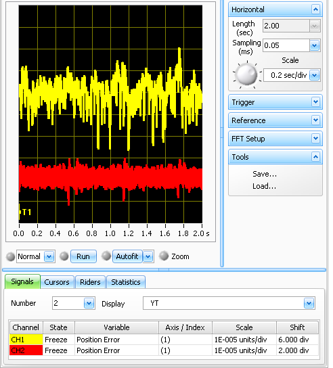Viewport: 333px width, 368px height.
Task: Open the Autofit dropdown arrow
Action: (148, 256)
